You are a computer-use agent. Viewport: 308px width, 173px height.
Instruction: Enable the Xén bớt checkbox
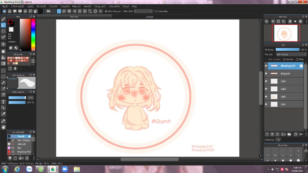tap(284, 59)
